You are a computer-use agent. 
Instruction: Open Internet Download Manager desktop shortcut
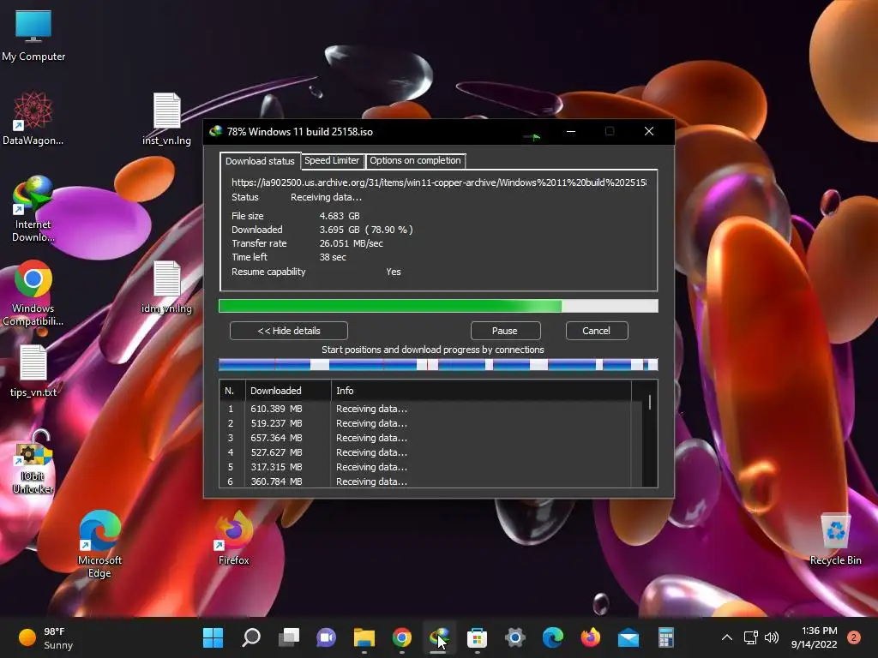[x=33, y=208]
